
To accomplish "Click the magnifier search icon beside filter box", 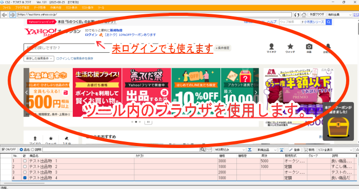I will pos(203,150).
